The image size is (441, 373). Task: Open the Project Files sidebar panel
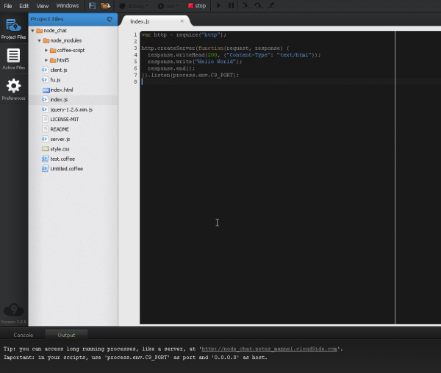[13, 29]
